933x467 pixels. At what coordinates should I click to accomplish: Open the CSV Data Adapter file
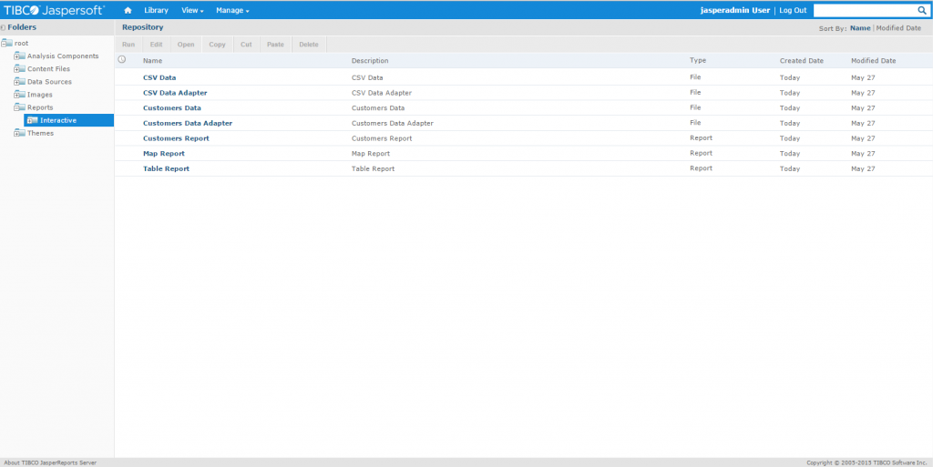175,93
